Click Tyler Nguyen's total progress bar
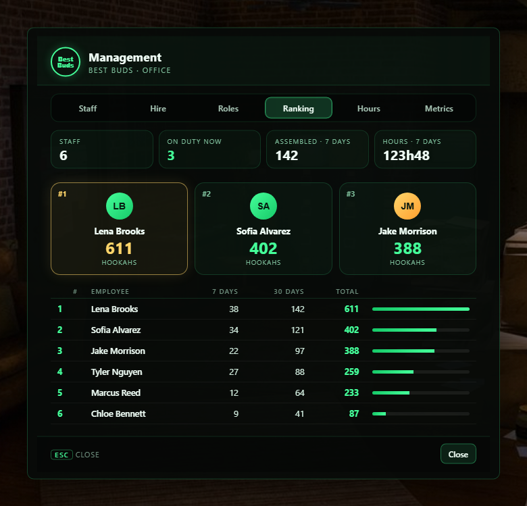Viewport: 527px width, 506px height. click(x=421, y=372)
